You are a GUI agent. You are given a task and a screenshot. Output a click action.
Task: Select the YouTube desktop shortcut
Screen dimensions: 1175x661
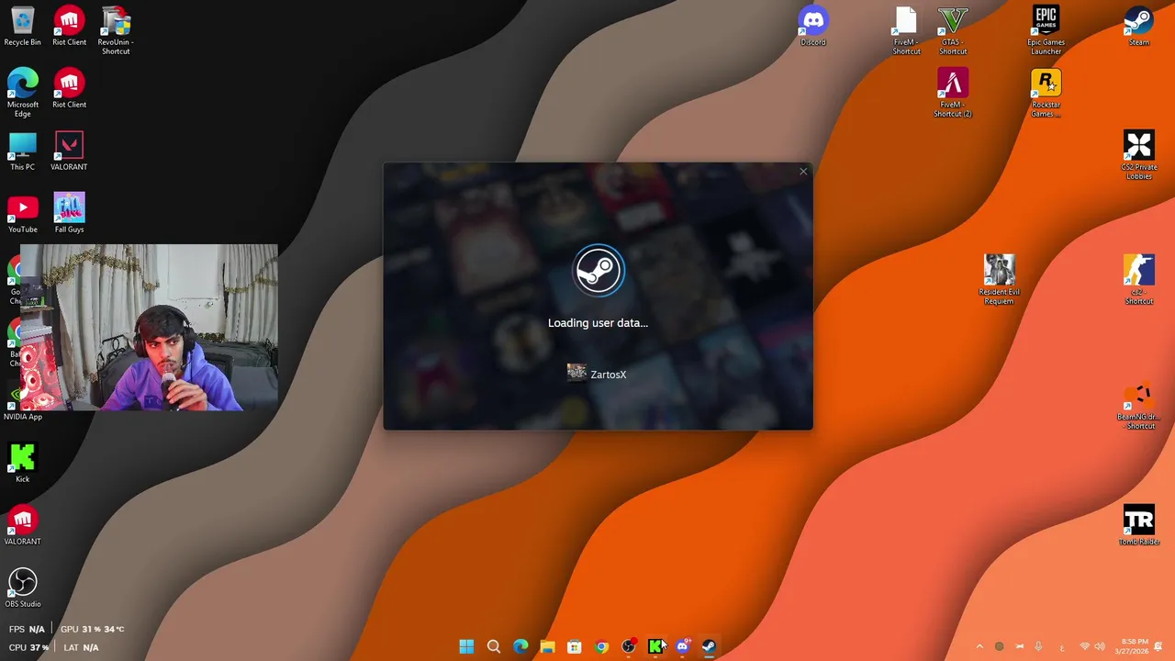pyautogui.click(x=22, y=214)
